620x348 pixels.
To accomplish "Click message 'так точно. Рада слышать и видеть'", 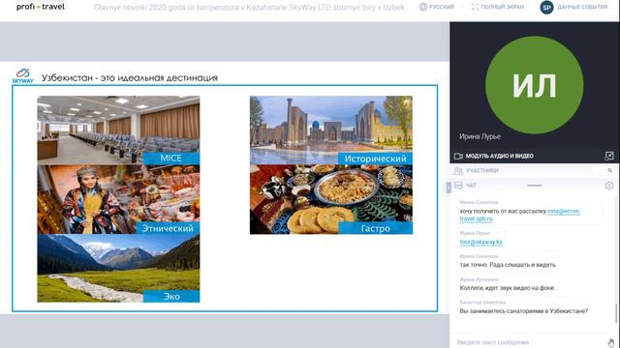I will tap(508, 265).
